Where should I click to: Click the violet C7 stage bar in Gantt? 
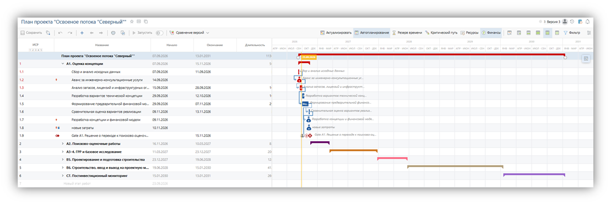tap(534, 175)
